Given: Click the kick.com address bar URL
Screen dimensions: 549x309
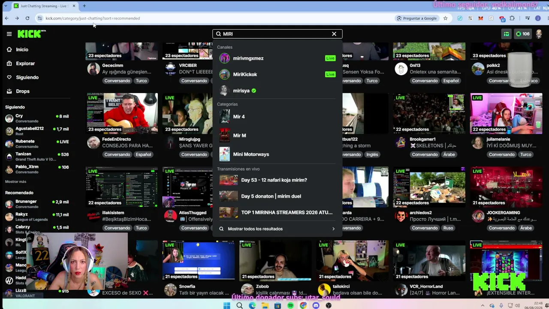Looking at the screenshot, I should (x=93, y=18).
